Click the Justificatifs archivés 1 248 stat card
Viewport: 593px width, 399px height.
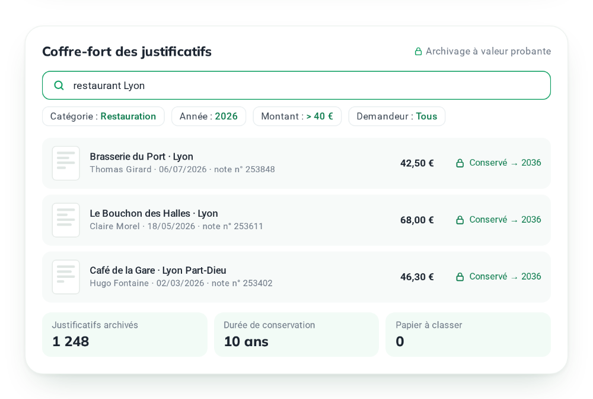click(x=125, y=335)
